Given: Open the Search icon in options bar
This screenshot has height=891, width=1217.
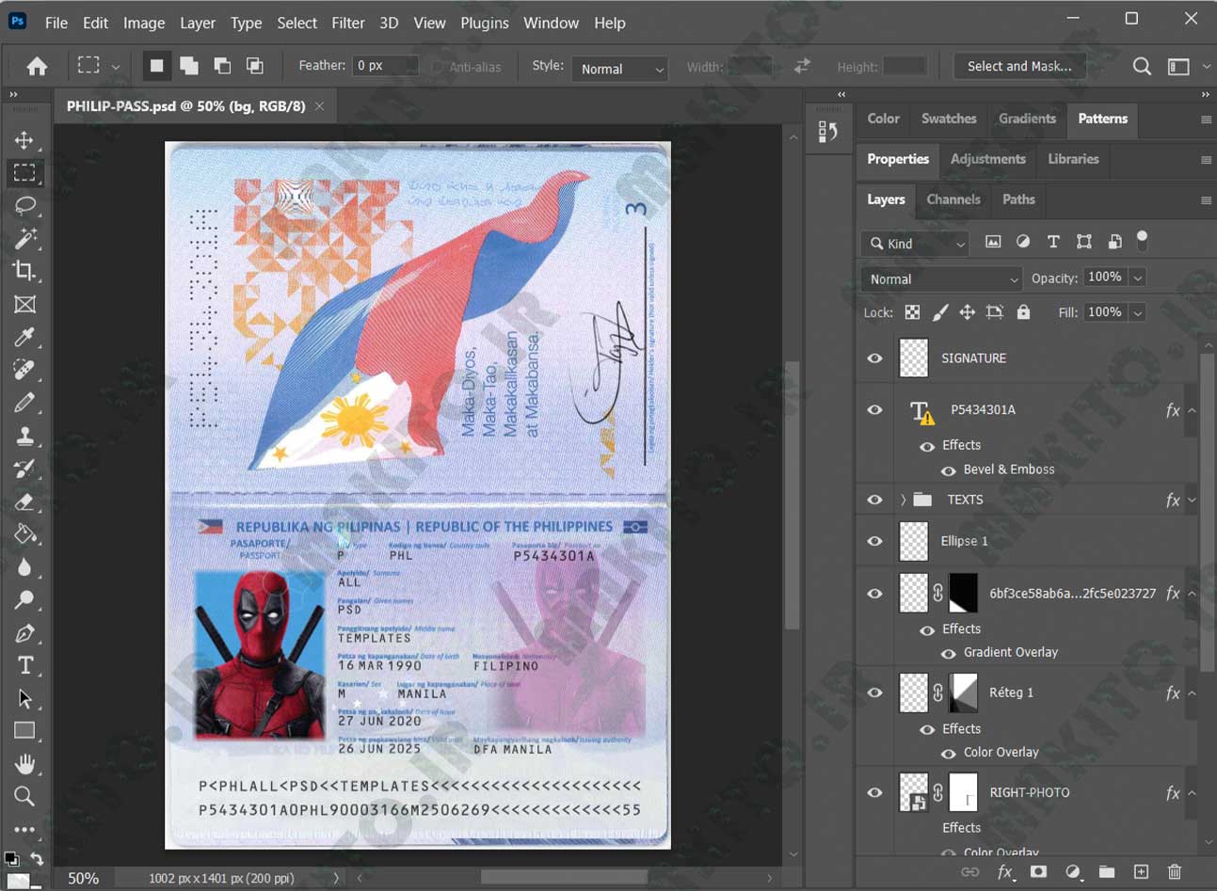Looking at the screenshot, I should tap(1142, 66).
